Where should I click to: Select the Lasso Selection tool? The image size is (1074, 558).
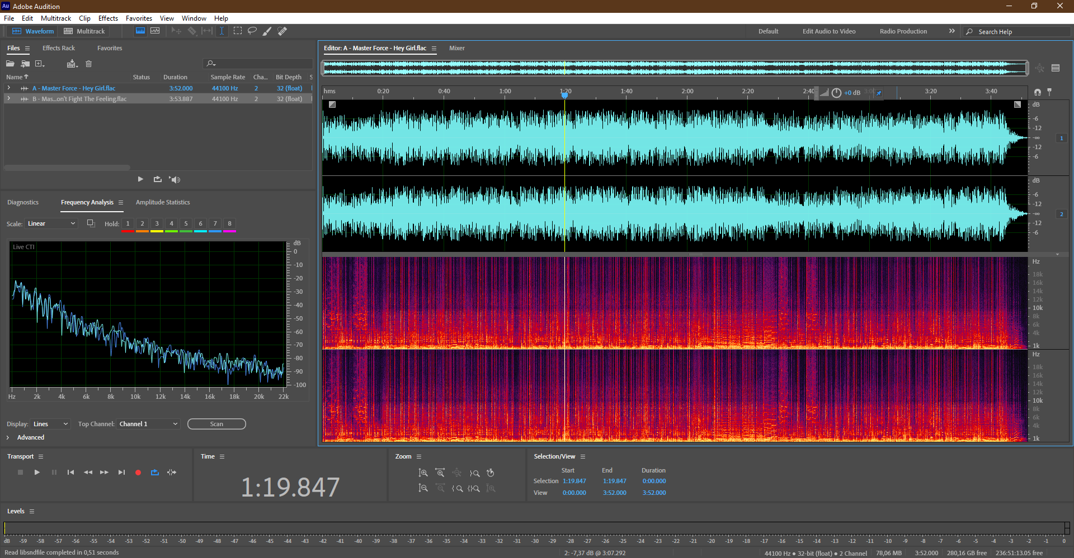[252, 31]
